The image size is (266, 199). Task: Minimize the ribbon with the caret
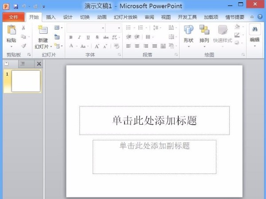(x=252, y=17)
